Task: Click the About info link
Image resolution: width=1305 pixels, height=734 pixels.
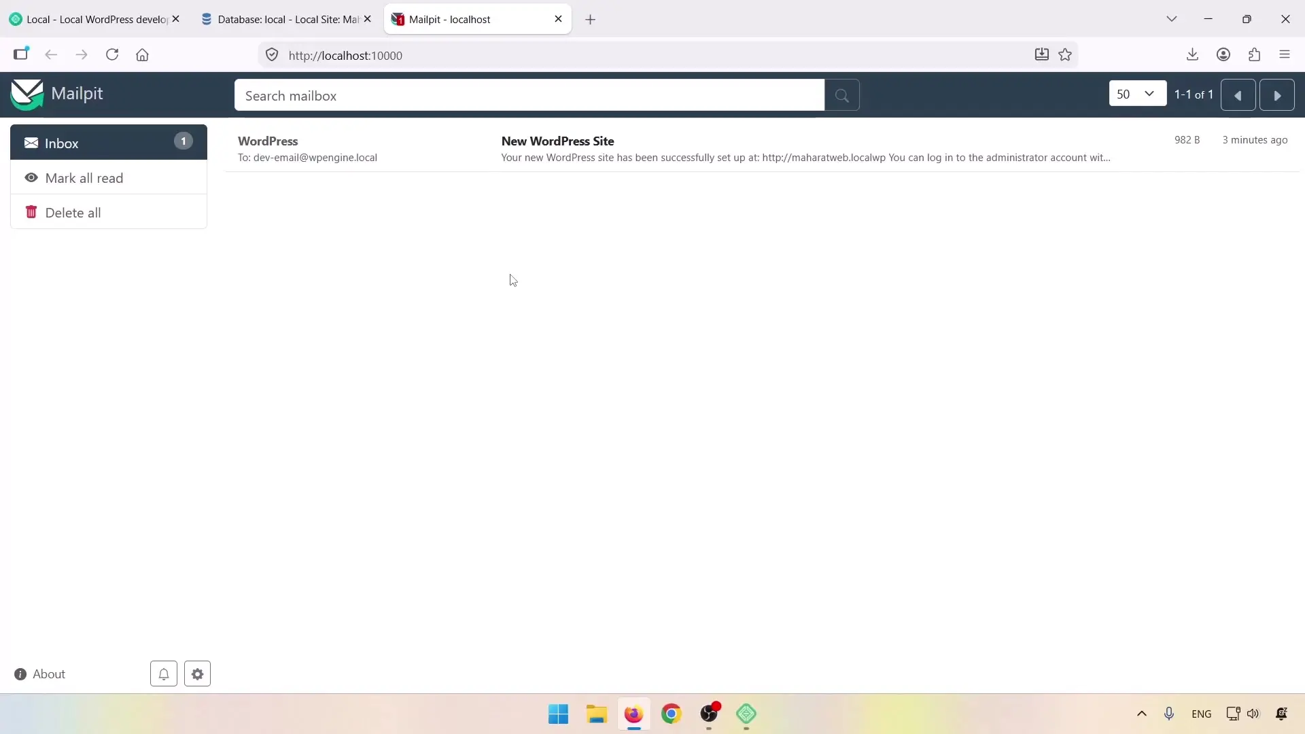Action: (x=39, y=674)
